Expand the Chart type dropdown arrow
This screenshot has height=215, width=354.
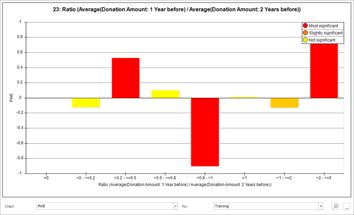[176, 206]
